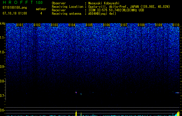Click the 0.7 kHz axis label
Viewport: 182px width, 116px height.
click(x=3, y=96)
